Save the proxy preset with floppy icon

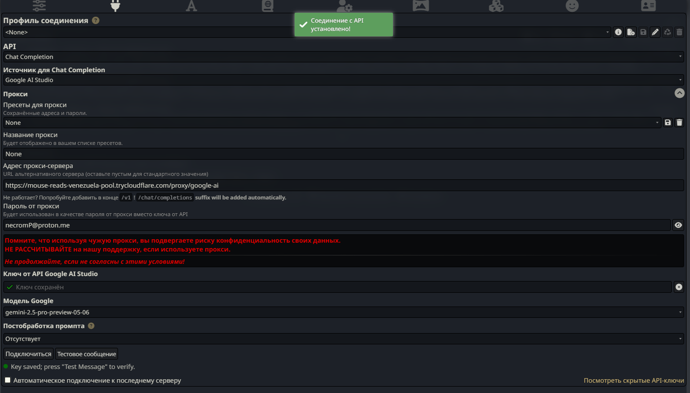(x=667, y=123)
